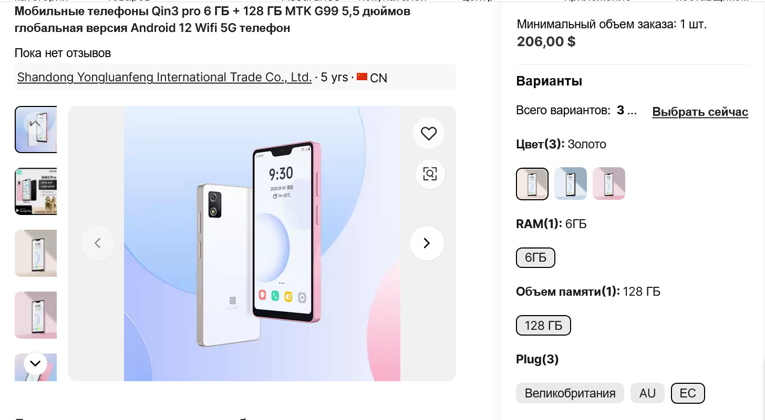Select the AU plug option

click(647, 393)
